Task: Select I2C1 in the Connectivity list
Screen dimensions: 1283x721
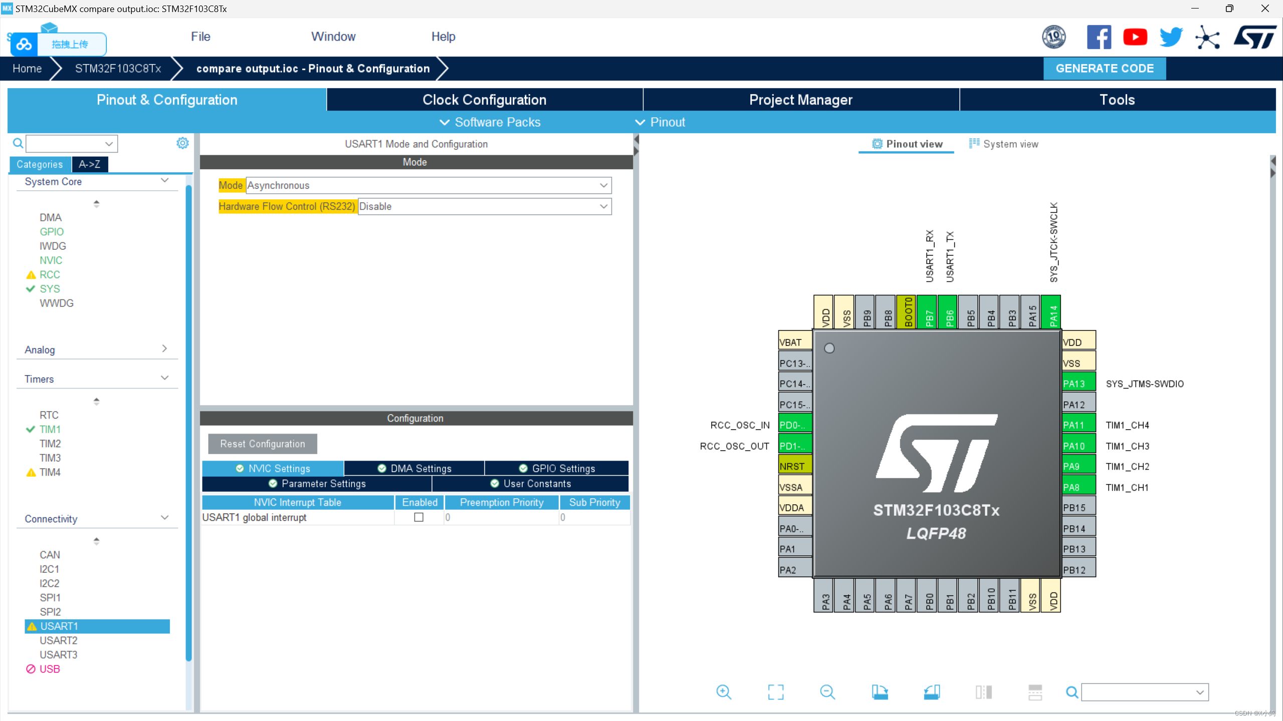Action: (49, 569)
